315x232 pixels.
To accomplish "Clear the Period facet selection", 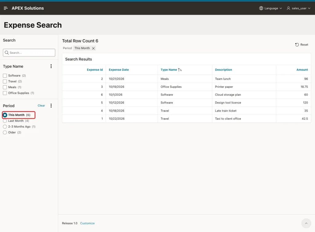I will 42,106.
